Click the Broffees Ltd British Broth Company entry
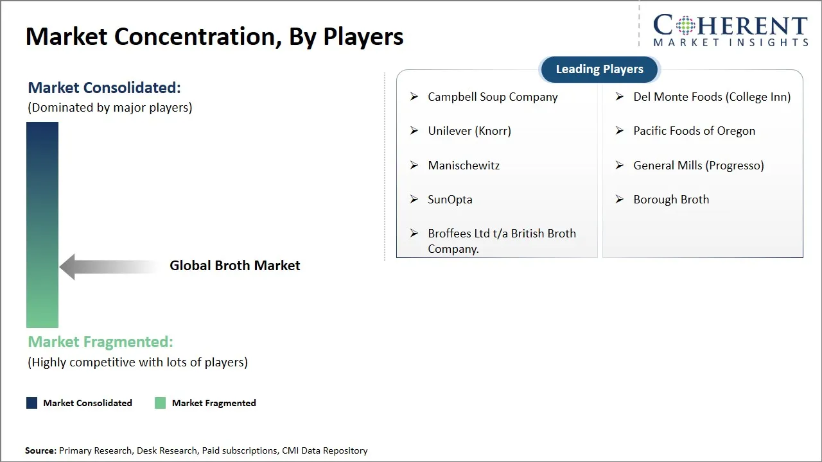822x462 pixels. 501,241
